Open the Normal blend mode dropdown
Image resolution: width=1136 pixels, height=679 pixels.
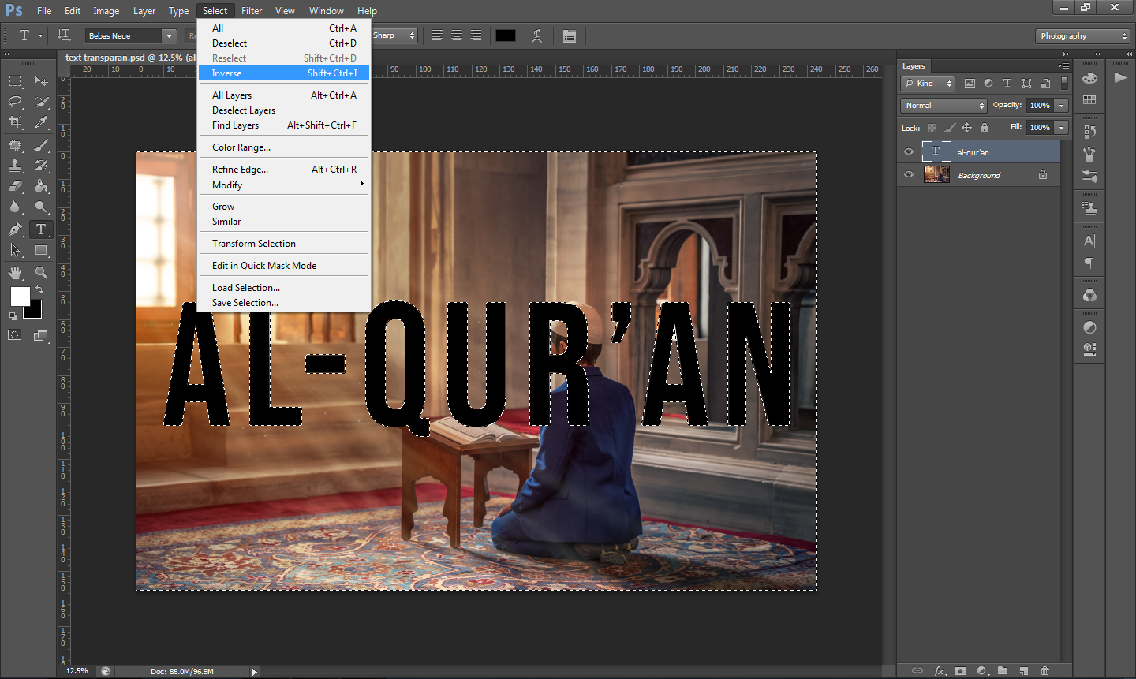[x=944, y=106]
